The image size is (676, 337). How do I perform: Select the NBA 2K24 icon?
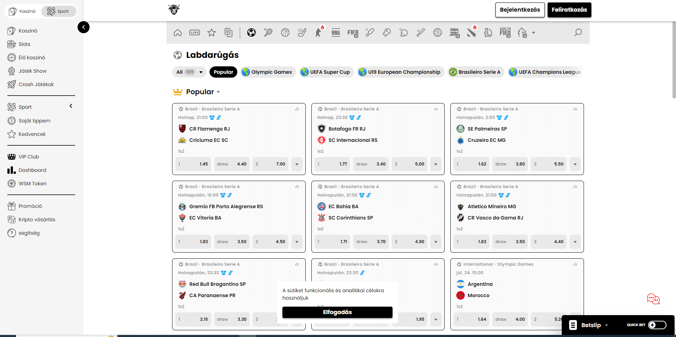pyautogui.click(x=455, y=33)
